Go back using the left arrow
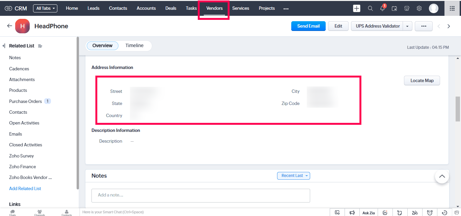461x216 pixels. point(9,26)
